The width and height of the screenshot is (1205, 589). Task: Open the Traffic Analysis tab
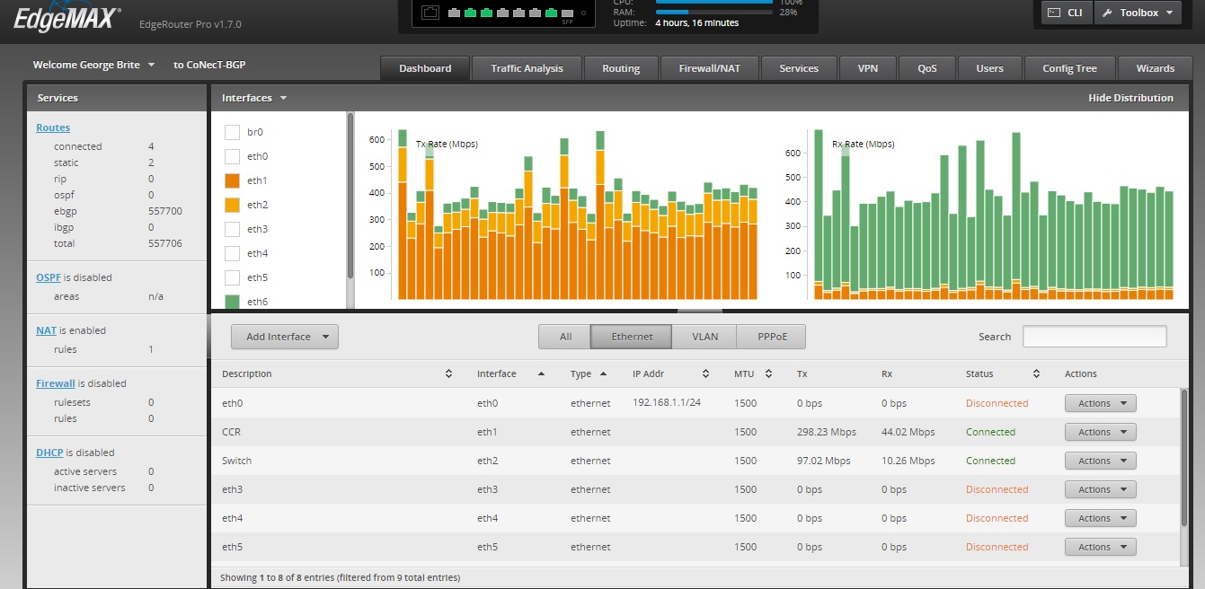[x=527, y=68]
